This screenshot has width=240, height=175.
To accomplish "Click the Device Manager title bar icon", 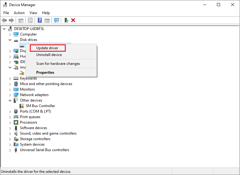I will point(5,5).
